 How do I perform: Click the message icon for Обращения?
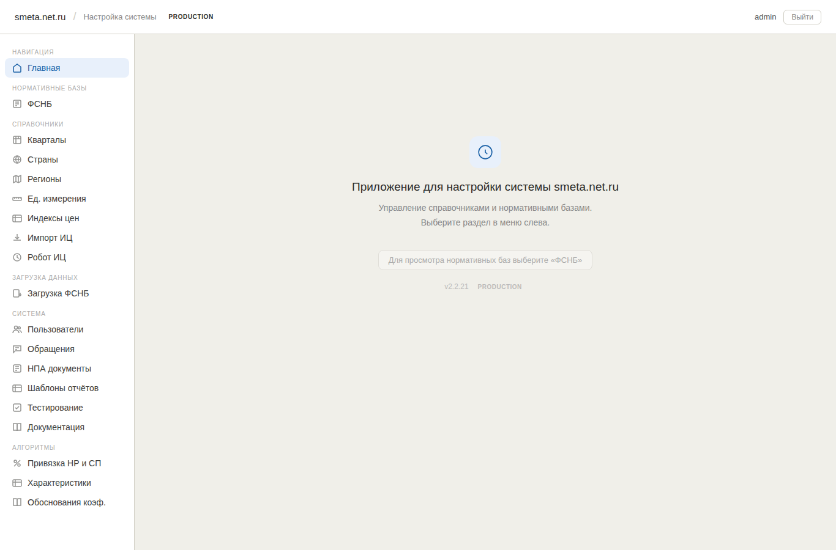[17, 349]
